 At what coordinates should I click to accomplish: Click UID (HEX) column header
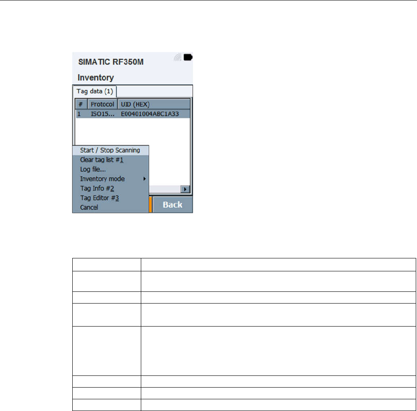(x=154, y=105)
